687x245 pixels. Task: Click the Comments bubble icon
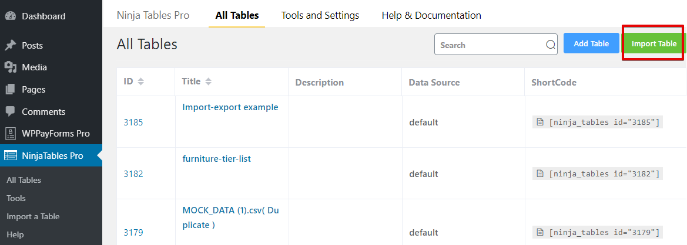point(10,111)
